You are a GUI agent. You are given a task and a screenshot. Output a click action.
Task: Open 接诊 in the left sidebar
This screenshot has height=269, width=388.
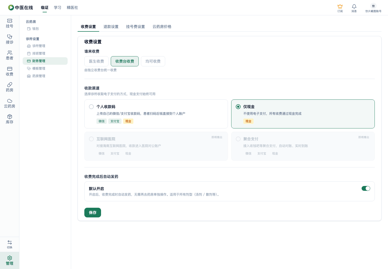[x=9, y=39]
